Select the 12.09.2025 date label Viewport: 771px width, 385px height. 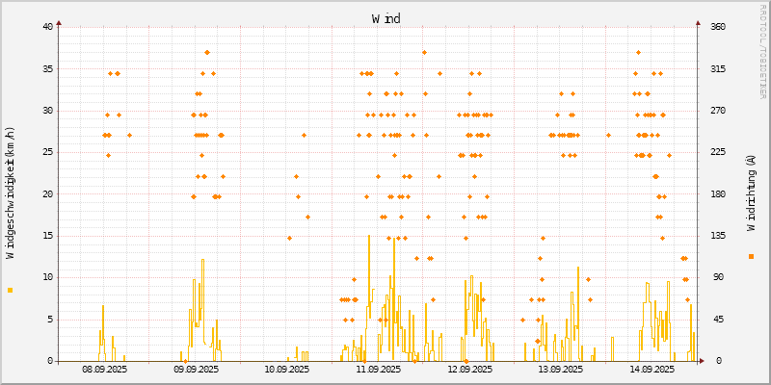[469, 369]
